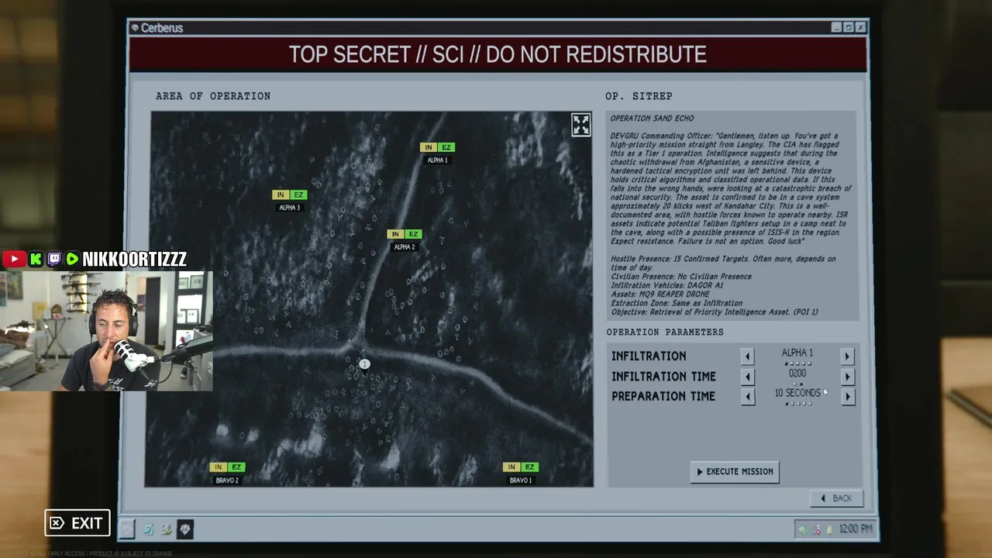Increase the preparation time
Viewport: 992px width, 558px height.
848,397
